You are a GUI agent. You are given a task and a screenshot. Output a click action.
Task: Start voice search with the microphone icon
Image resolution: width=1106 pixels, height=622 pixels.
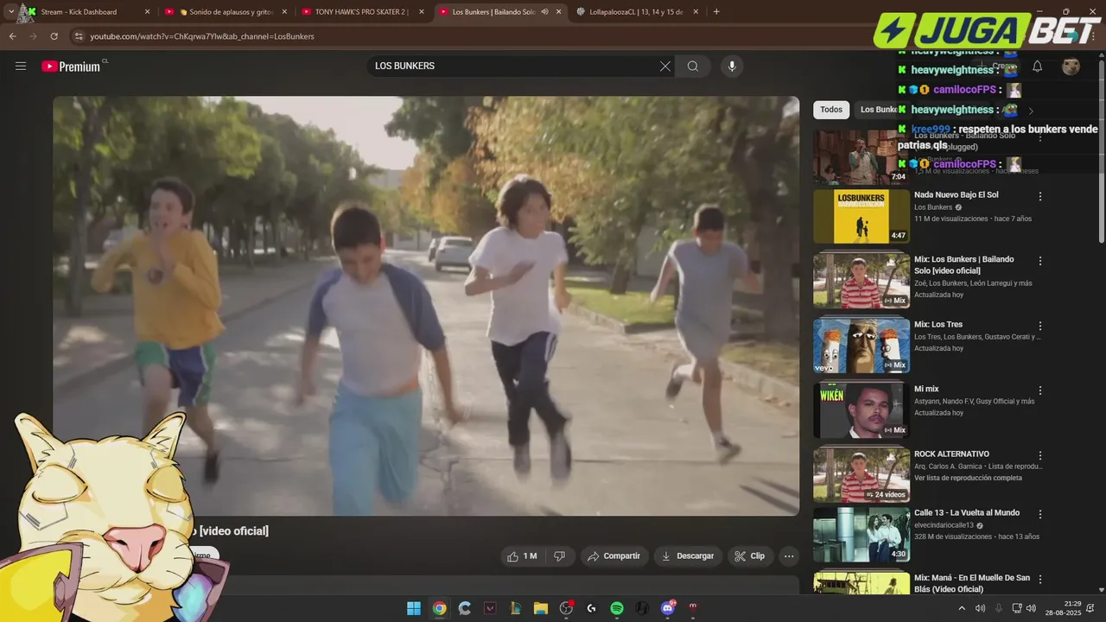click(732, 67)
